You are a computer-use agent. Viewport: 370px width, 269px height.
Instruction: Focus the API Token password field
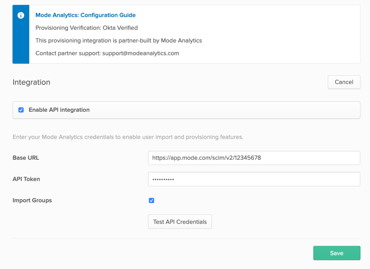click(x=254, y=179)
